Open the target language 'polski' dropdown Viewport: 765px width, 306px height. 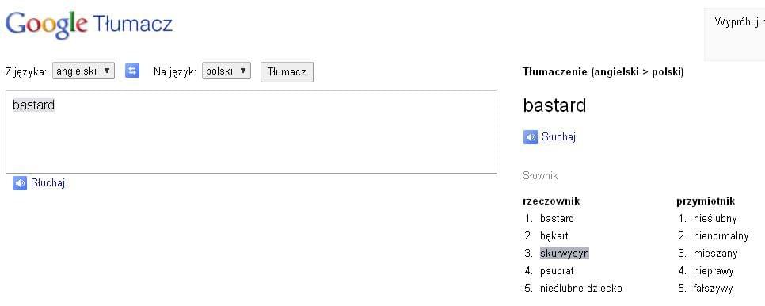coord(226,71)
